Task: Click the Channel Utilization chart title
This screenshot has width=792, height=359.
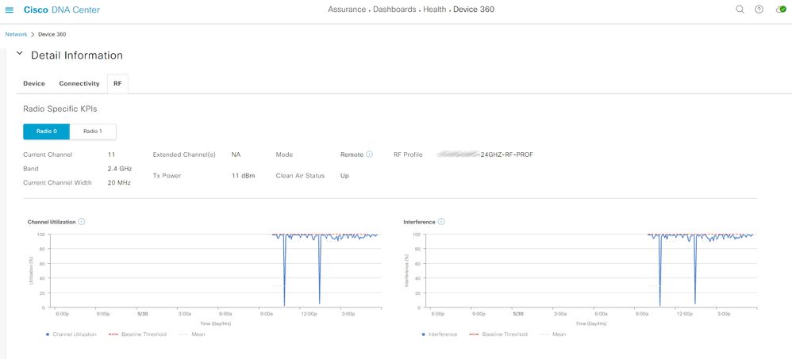Action: click(52, 221)
